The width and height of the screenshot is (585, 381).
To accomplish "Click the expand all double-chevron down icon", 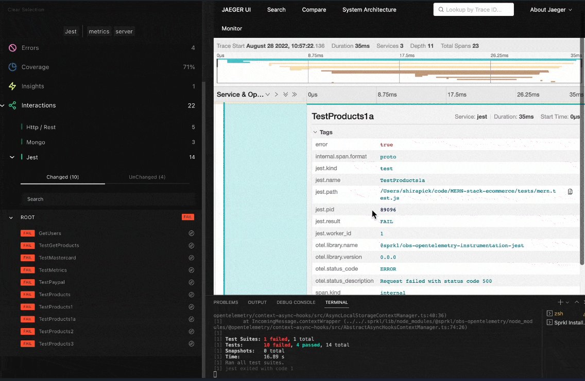I will pyautogui.click(x=285, y=95).
